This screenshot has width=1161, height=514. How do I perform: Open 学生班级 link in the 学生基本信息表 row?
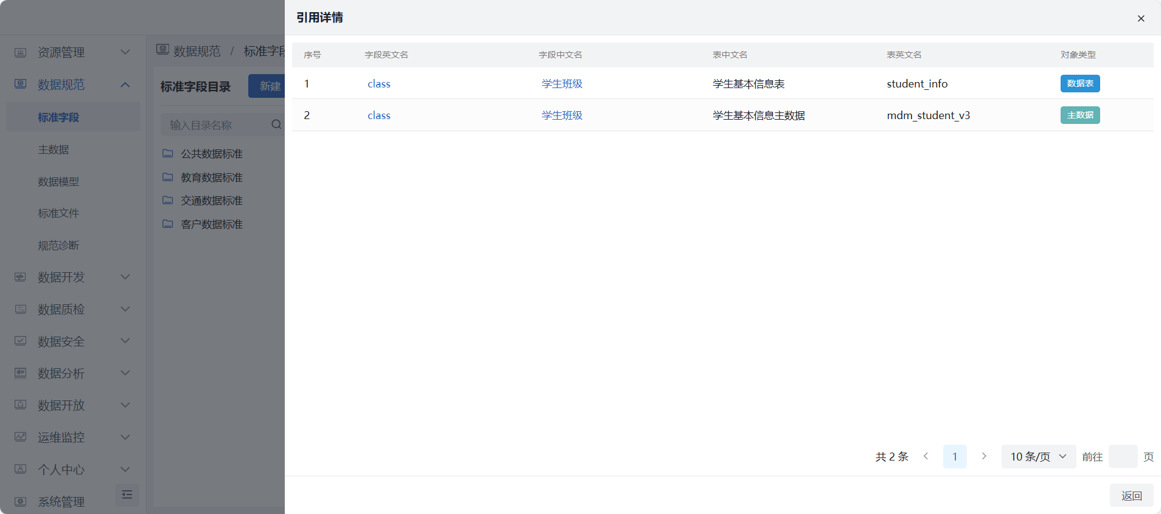click(562, 84)
